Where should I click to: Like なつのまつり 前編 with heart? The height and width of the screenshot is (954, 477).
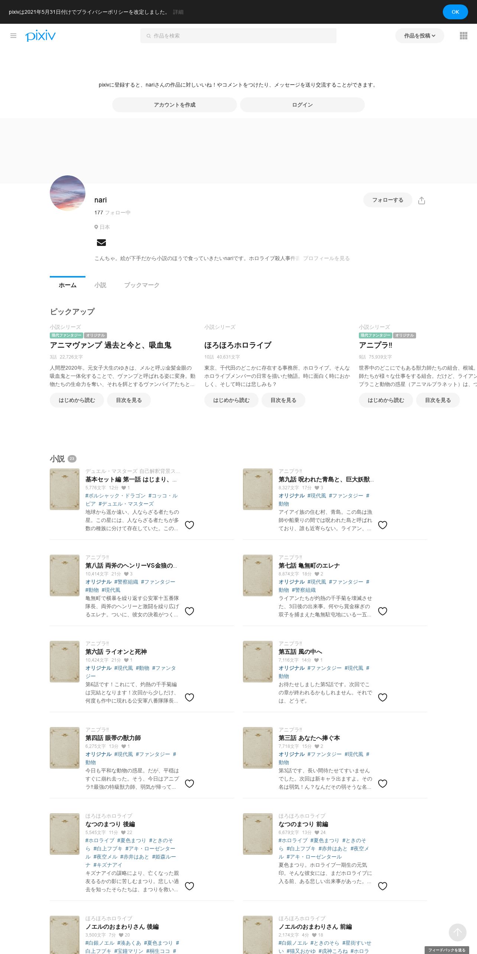click(383, 886)
